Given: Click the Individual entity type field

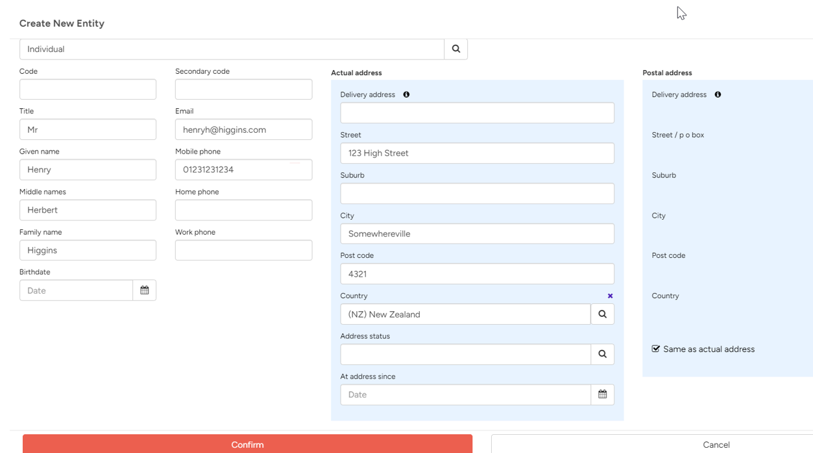Looking at the screenshot, I should coord(232,49).
